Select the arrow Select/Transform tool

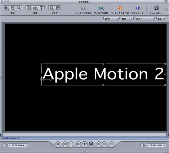(x=6, y=8)
